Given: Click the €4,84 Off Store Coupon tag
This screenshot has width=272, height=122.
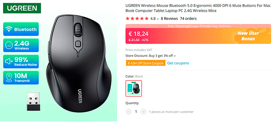Looking at the screenshot, I should [146, 63].
